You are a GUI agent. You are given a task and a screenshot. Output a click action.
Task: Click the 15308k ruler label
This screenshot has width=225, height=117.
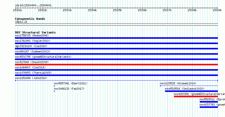pos(192,10)
